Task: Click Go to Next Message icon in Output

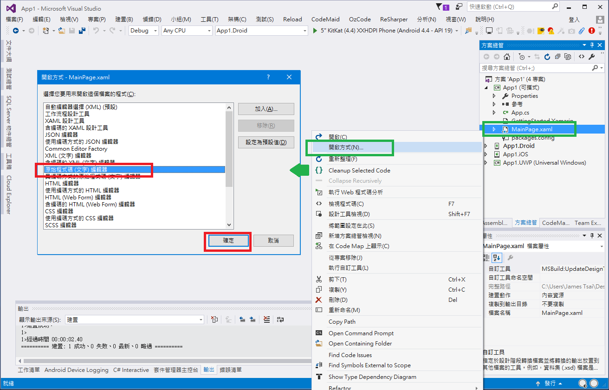Action: click(x=253, y=320)
